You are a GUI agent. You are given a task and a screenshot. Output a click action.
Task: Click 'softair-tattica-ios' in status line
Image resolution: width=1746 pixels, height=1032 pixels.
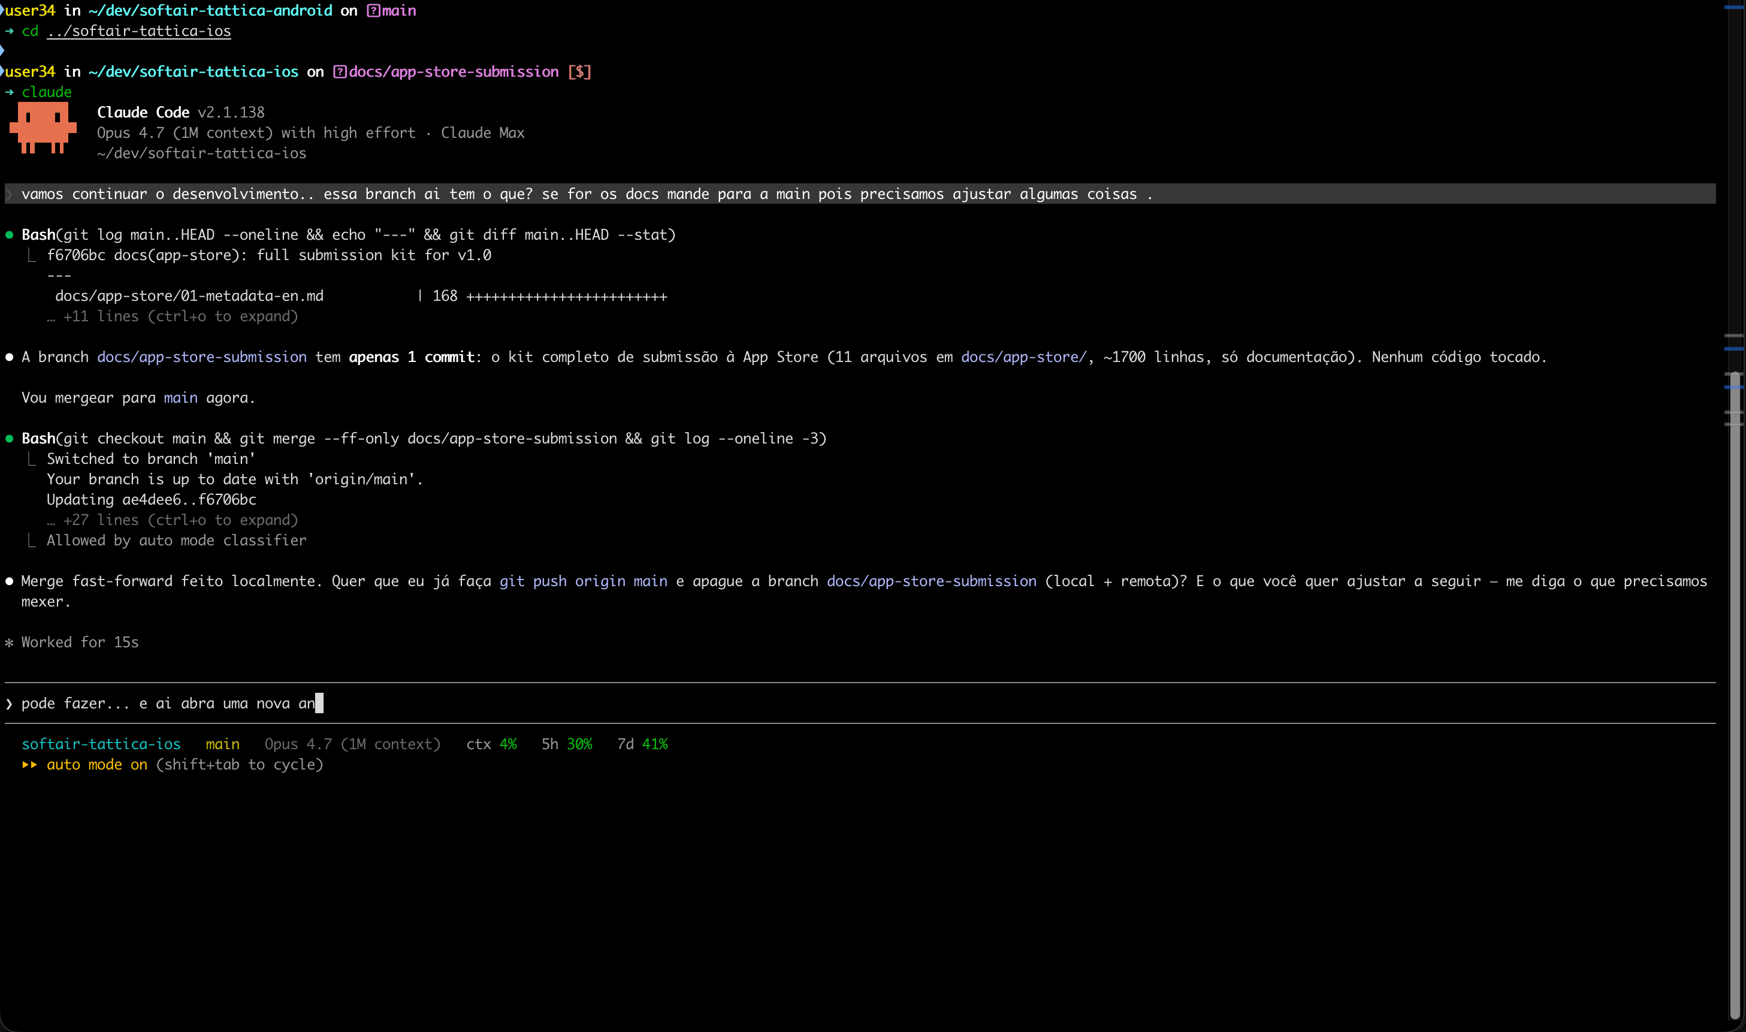pos(101,743)
